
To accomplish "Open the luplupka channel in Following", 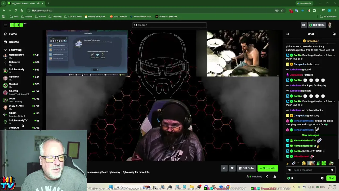I will click(x=22, y=78).
